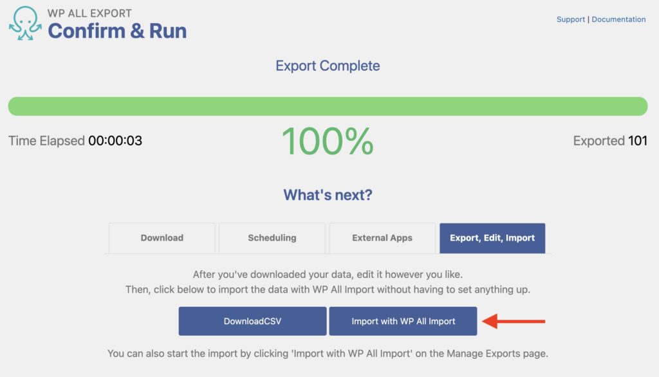
Task: Select the Export, Edit, Import tab
Action: pos(492,238)
